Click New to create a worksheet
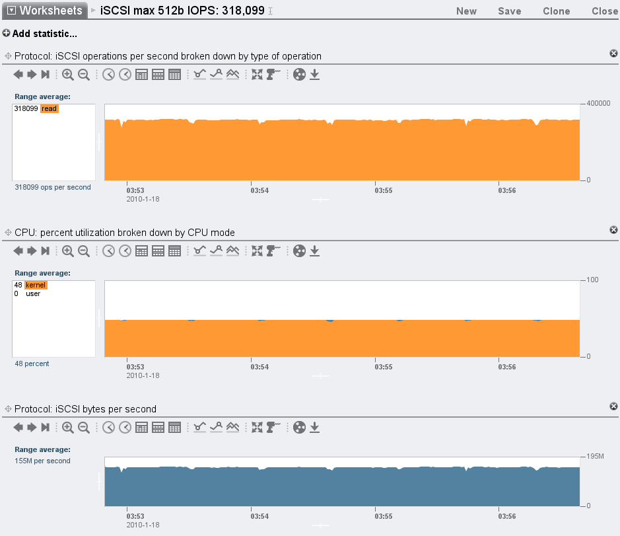 click(x=466, y=11)
